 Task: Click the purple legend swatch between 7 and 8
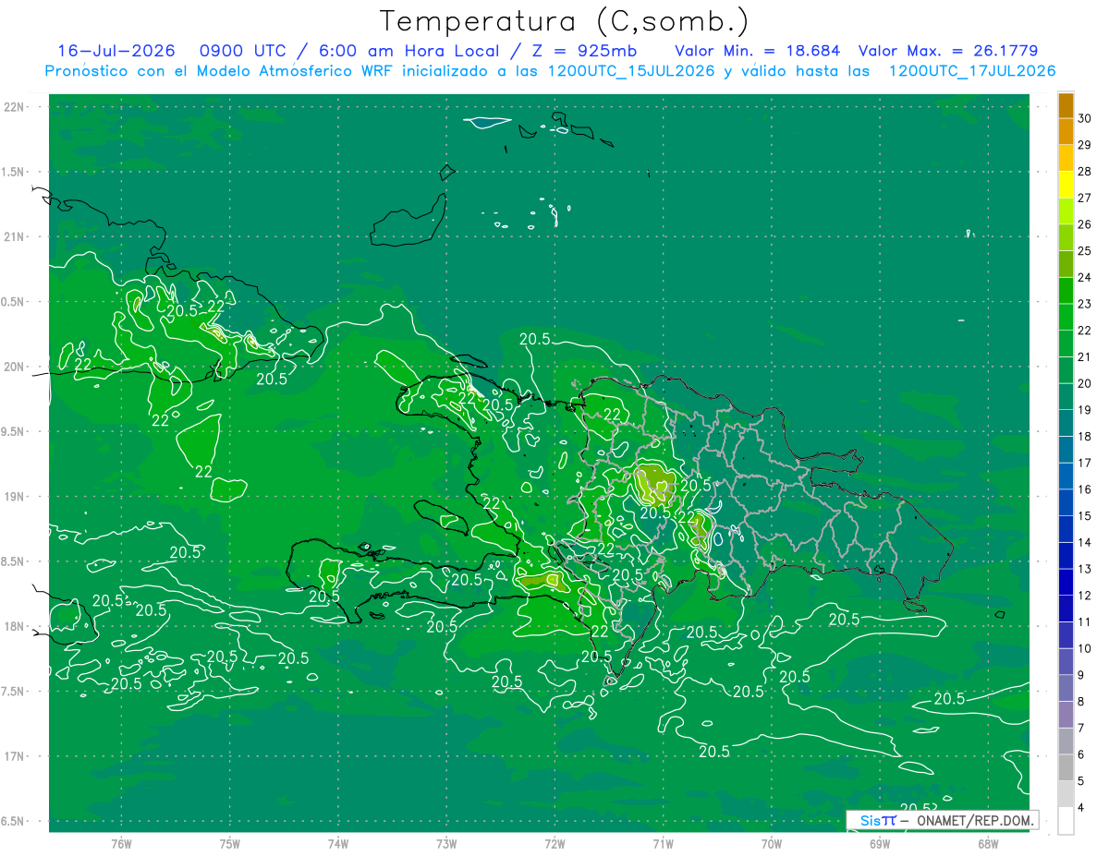coord(1066,715)
